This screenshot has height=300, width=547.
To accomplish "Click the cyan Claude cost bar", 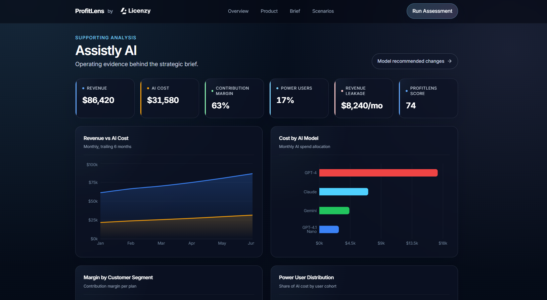I will (344, 192).
